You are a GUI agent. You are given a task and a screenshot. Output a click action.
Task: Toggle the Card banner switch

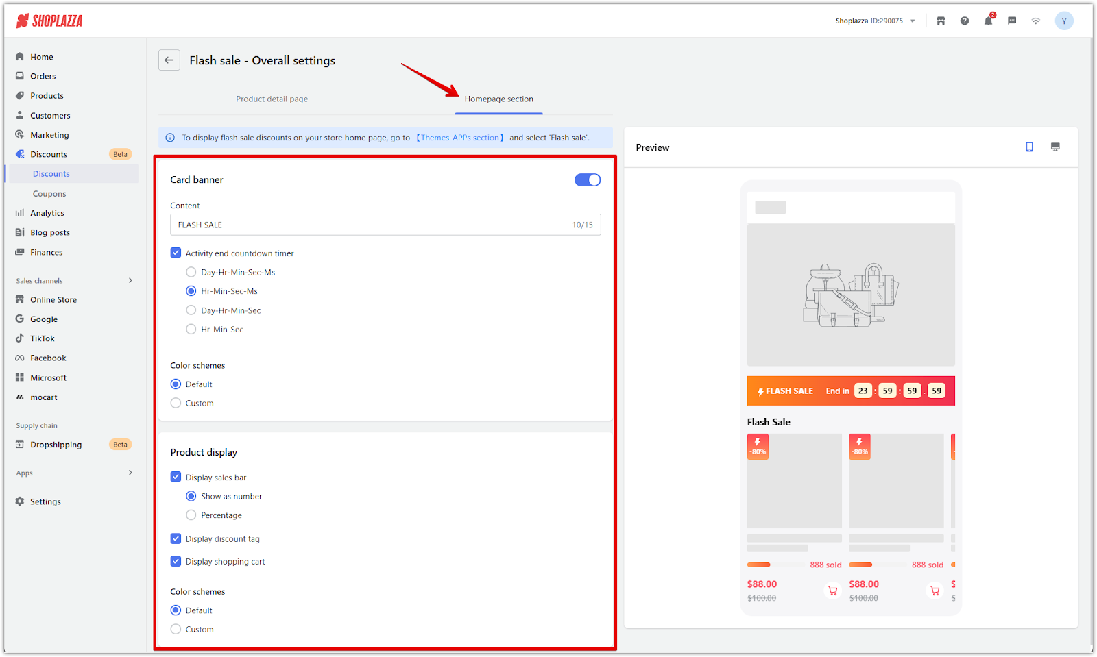pos(588,179)
